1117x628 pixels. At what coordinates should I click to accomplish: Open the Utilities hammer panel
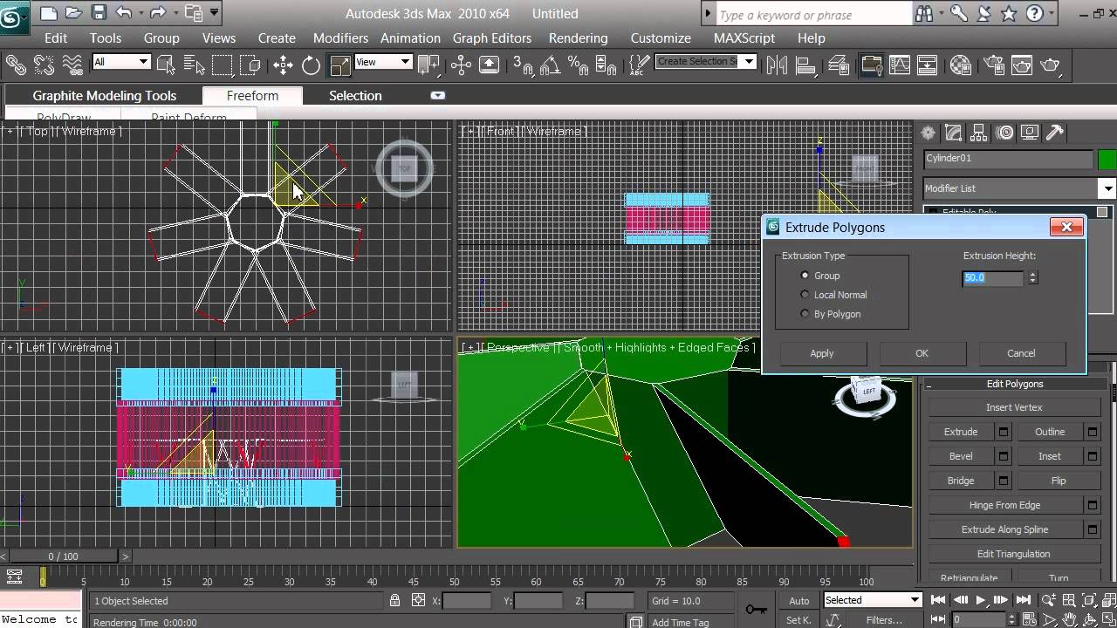[1055, 133]
